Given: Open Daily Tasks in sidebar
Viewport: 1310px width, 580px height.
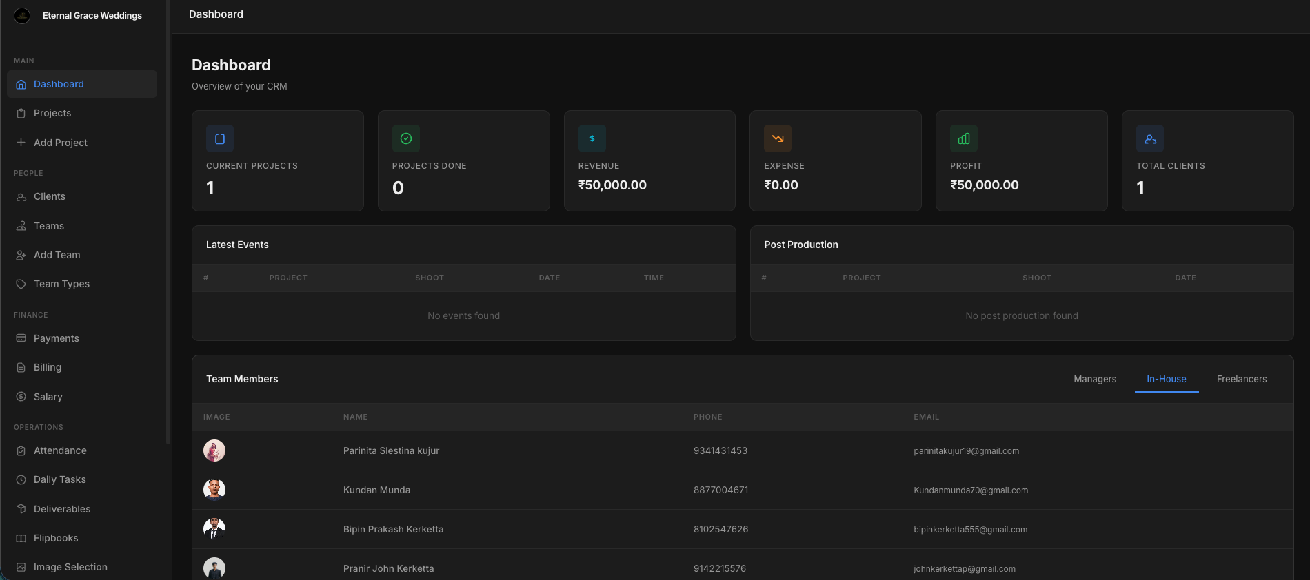Looking at the screenshot, I should [82, 479].
